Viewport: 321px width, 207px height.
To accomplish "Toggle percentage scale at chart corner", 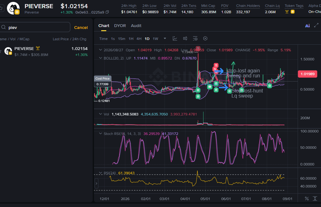I will tap(306, 199).
